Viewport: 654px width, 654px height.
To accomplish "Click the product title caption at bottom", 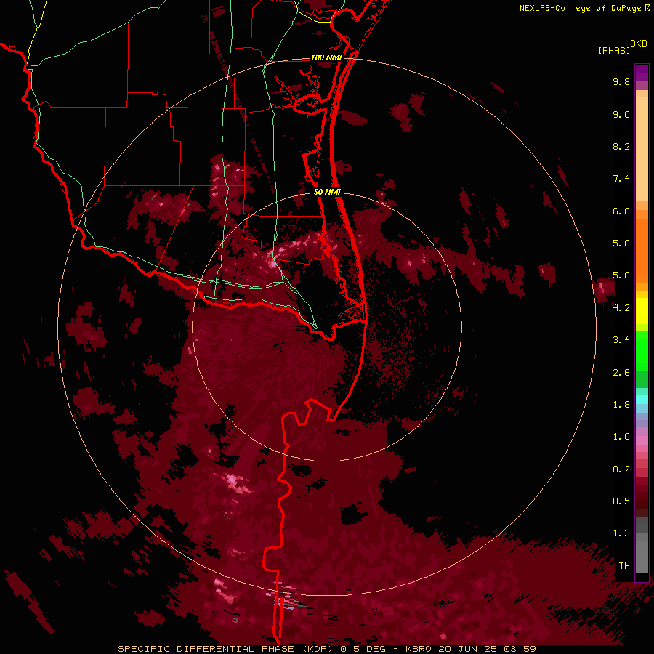I will pos(326,649).
